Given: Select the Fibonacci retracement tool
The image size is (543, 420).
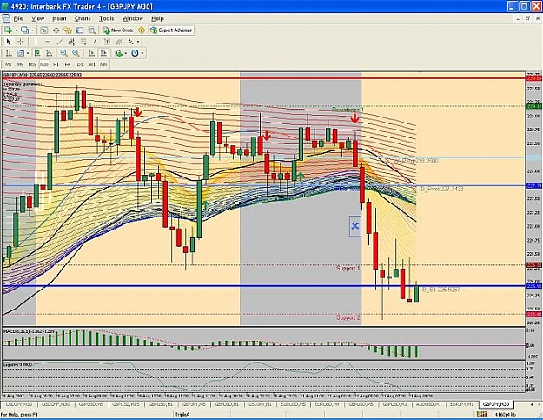Looking at the screenshot, I should tap(83, 42).
